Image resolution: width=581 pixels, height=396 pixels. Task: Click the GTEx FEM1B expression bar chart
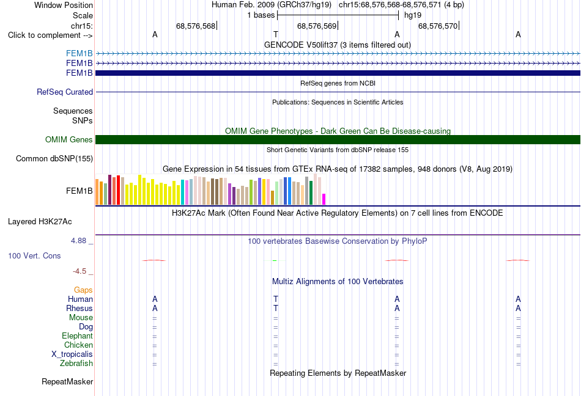coord(210,189)
